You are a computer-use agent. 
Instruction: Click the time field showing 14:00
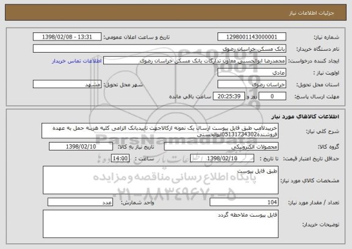coord(120,158)
